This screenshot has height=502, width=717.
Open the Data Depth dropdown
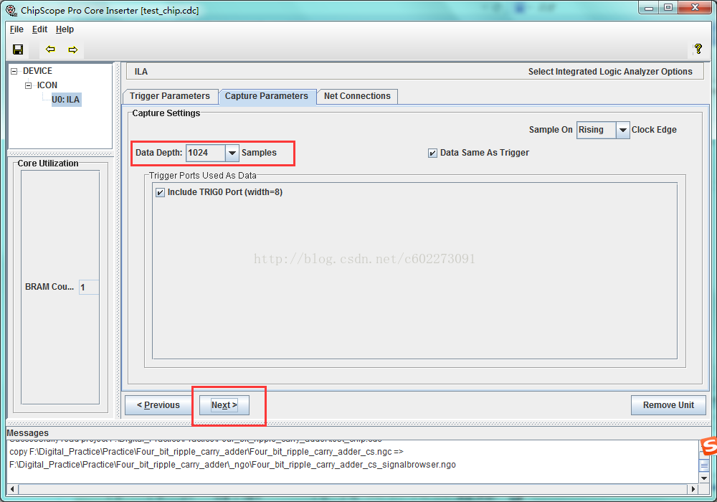click(x=232, y=153)
